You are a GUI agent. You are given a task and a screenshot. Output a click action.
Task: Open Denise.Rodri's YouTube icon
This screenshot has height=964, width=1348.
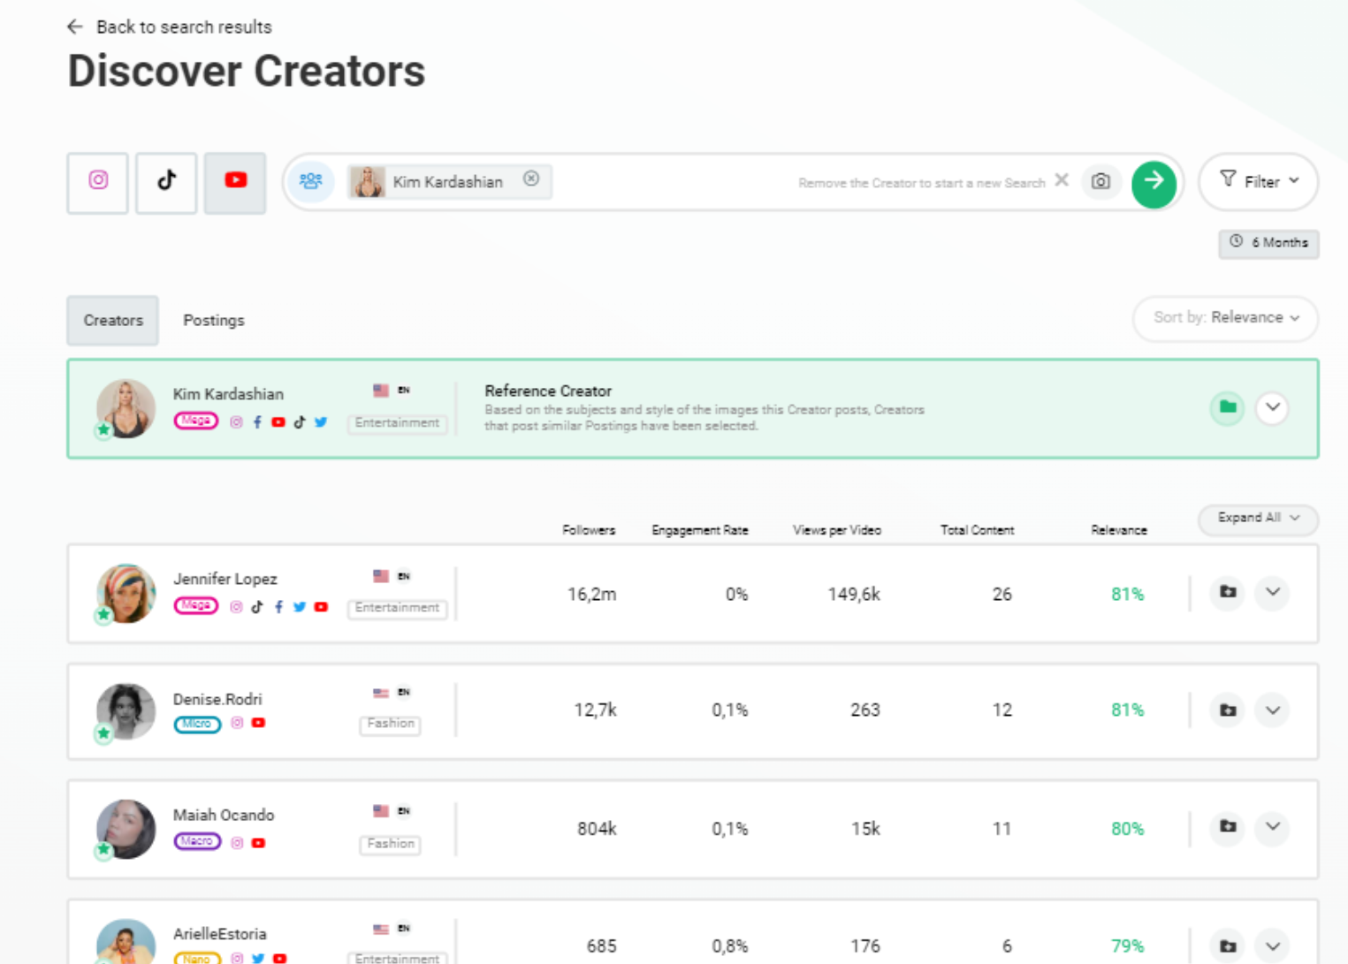[x=258, y=723]
